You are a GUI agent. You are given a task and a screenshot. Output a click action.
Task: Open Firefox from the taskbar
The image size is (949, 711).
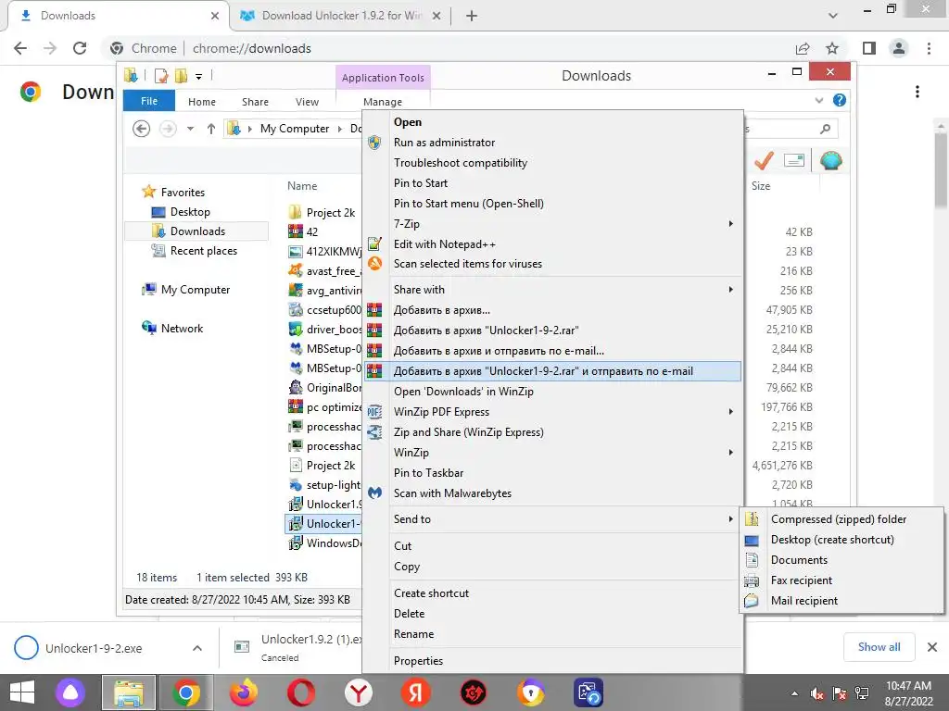tap(244, 692)
